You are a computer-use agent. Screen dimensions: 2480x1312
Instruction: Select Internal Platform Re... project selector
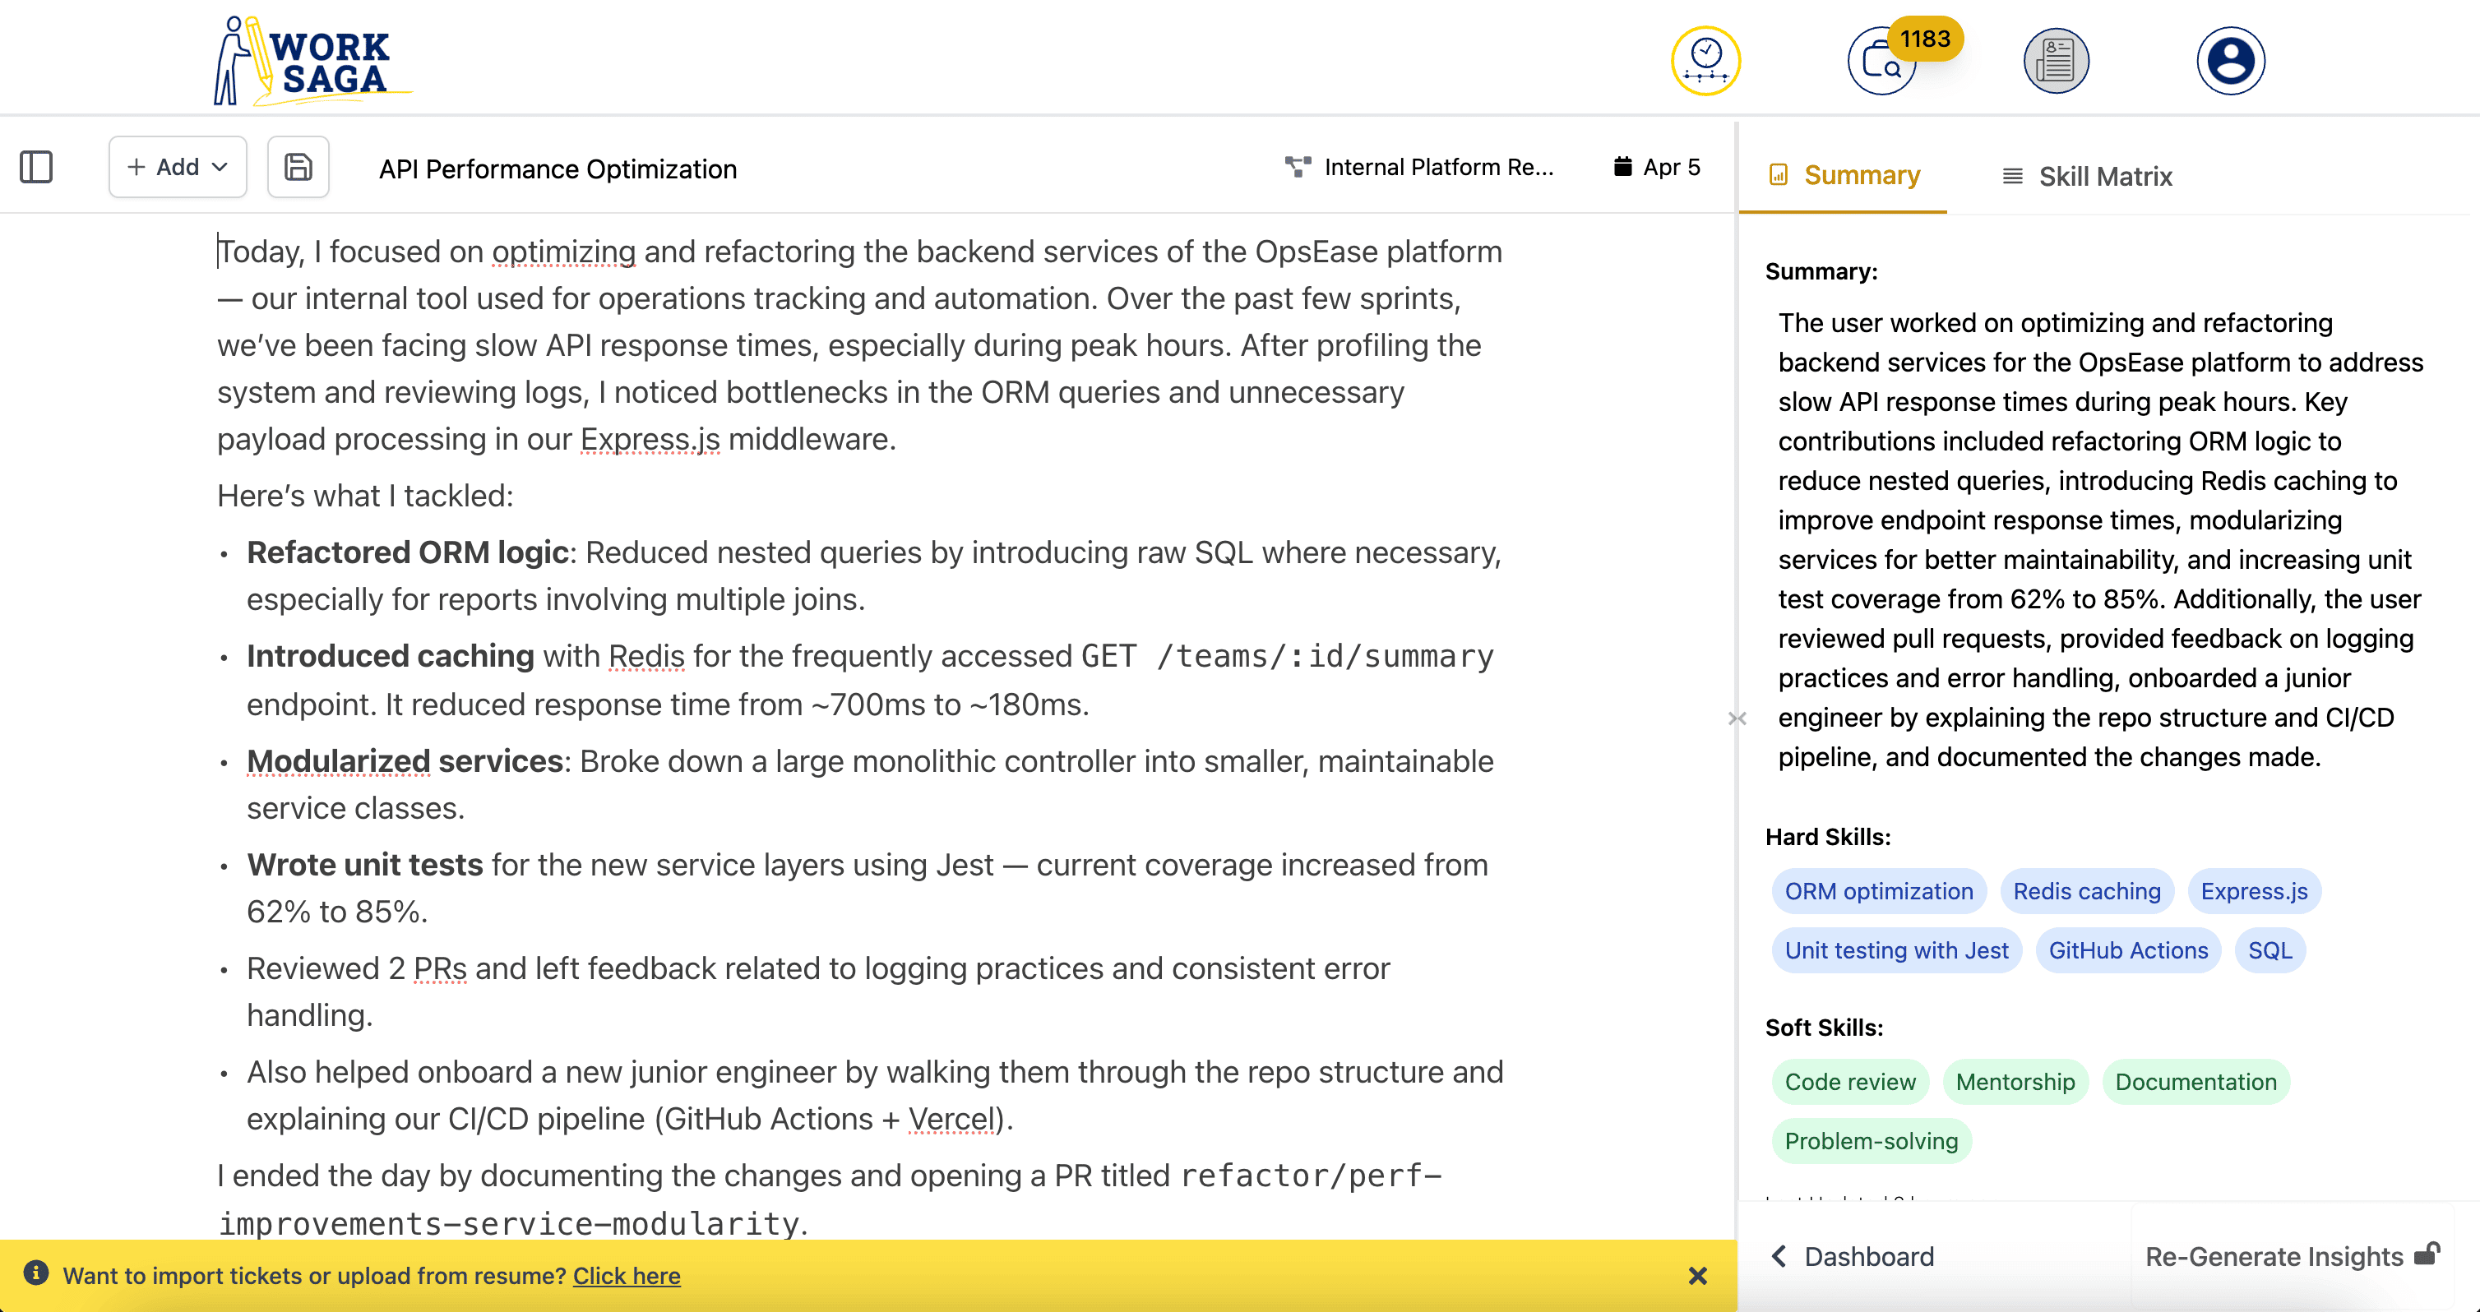[1421, 168]
